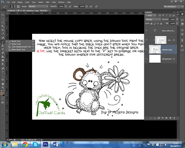Hide the text layer 'Now select th...'
The image size is (185, 148).
coord(147,31)
